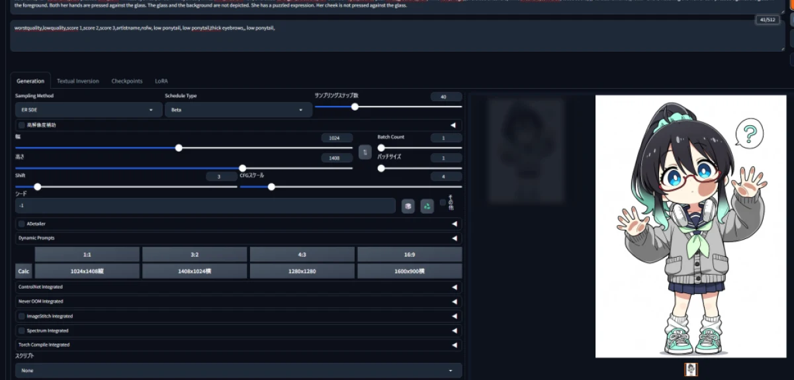Click the sampling steps value field showing 40
This screenshot has width=794, height=380.
click(x=446, y=97)
